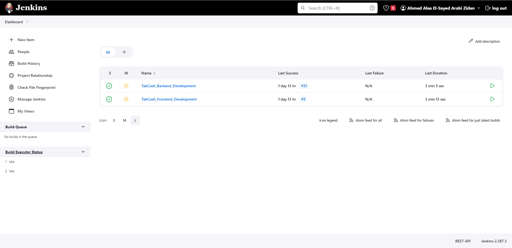Click the user profile avatar icon
Viewport: 512px width, 248px height.
click(403, 8)
